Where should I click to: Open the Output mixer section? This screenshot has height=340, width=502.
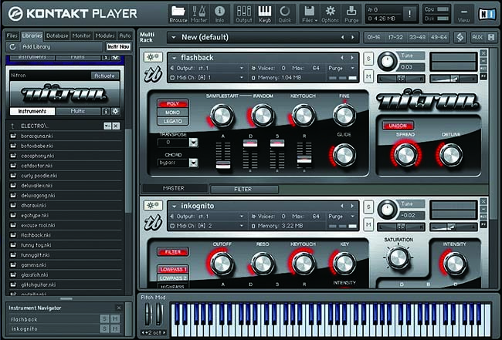[x=243, y=14]
